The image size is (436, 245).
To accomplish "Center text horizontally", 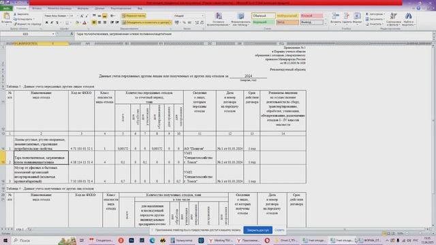I will point(99,22).
